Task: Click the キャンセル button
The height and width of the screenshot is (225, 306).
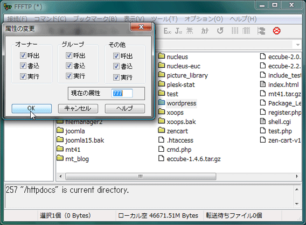Action: pos(78,108)
